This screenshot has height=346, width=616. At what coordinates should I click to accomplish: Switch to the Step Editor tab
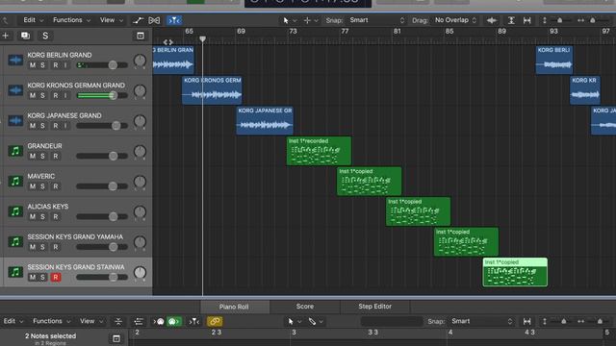pos(374,307)
